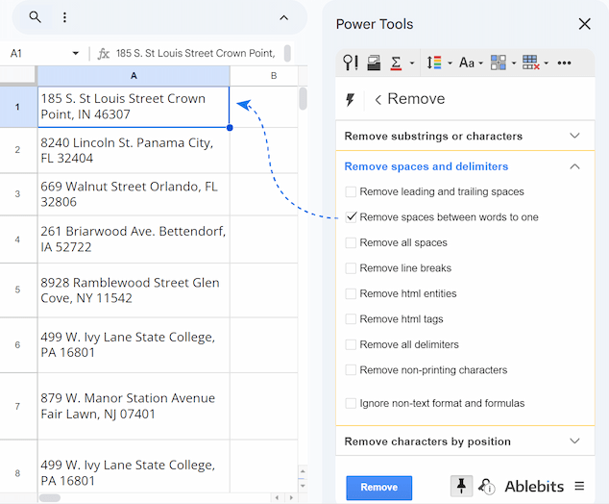This screenshot has height=504, width=609.
Task: Click the Ablebits logo link
Action: pyautogui.click(x=534, y=487)
